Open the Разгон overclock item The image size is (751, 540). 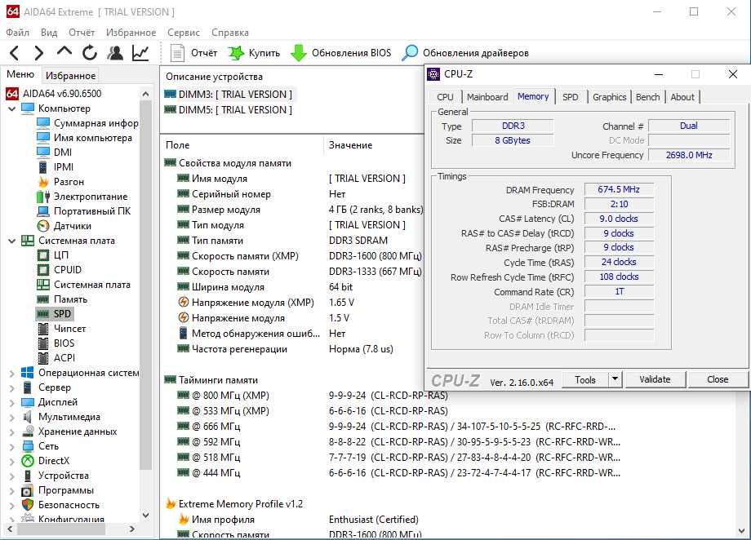coord(69,182)
